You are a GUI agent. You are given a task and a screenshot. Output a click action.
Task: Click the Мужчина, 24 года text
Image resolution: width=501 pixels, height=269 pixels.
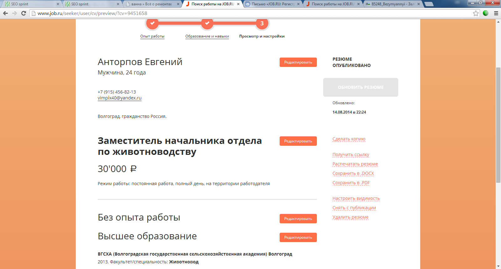click(x=122, y=73)
